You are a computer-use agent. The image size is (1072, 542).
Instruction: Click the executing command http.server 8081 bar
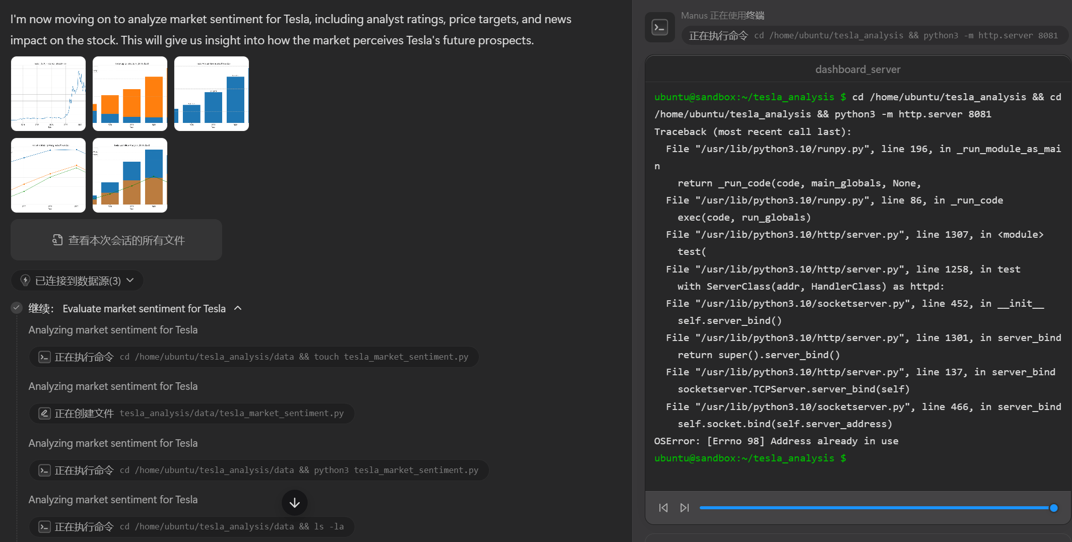point(874,36)
